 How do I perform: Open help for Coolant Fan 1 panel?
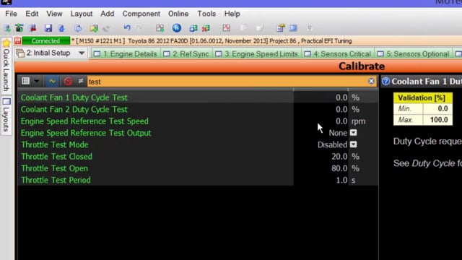coord(385,82)
